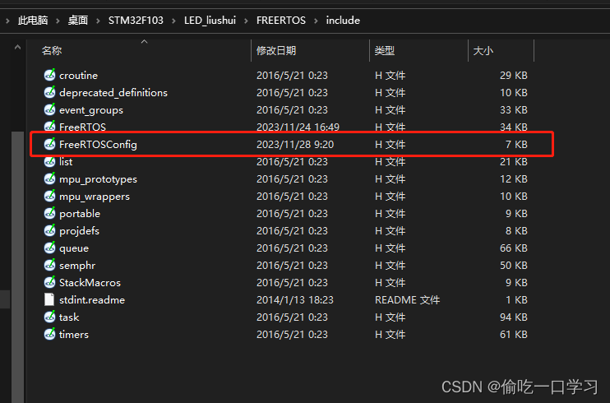Select the mpu_wrappers file name
Screen dimensions: 610x403
click(95, 197)
